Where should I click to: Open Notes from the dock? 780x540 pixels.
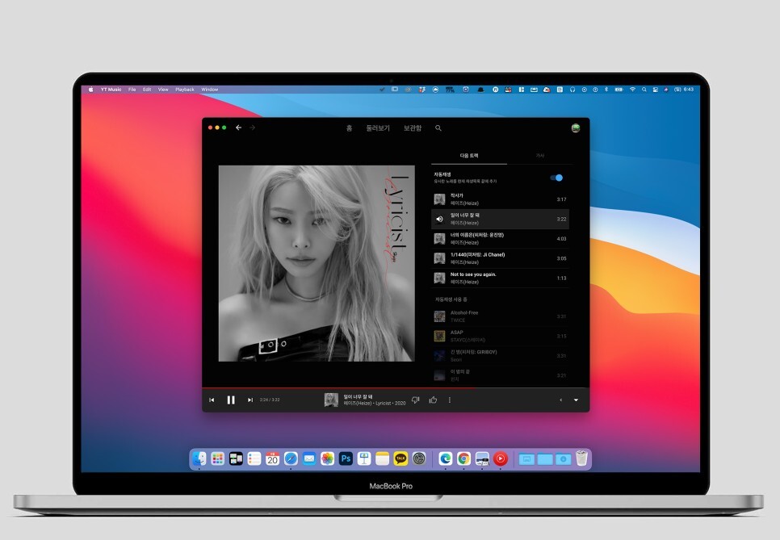point(382,458)
